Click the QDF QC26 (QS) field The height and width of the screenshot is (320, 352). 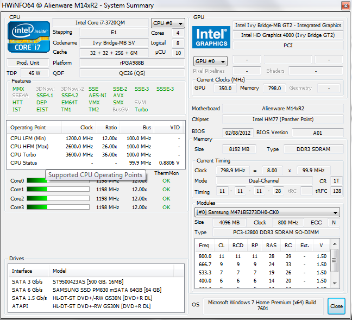[132, 73]
